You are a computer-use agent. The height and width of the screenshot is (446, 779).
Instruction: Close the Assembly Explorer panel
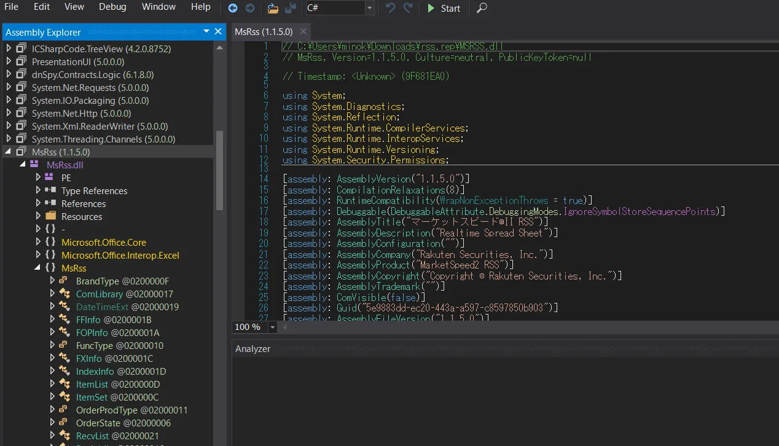(218, 32)
